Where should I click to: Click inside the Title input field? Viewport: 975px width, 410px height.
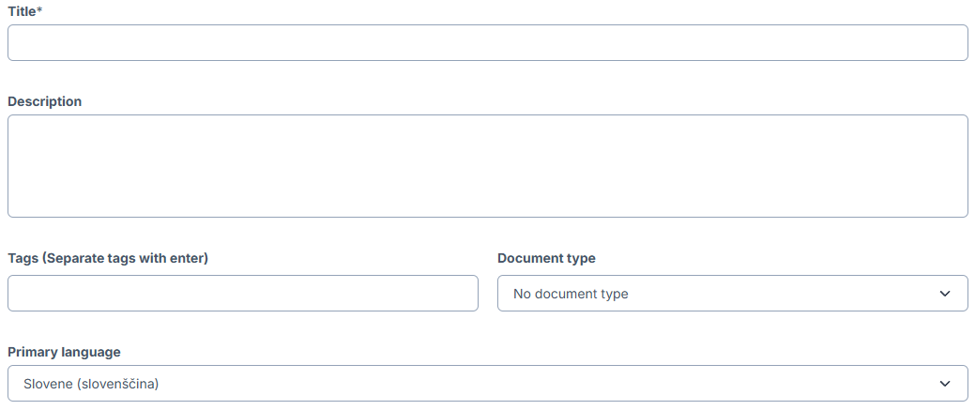[488, 43]
